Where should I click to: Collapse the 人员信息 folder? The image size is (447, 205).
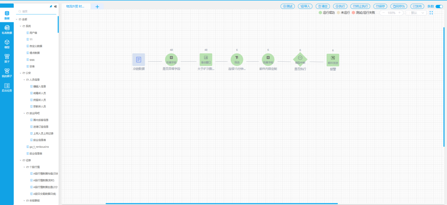24,80
